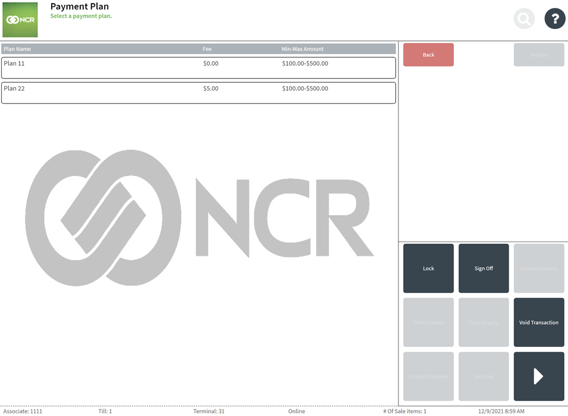Tap the Balance Inquiry button
The height and width of the screenshot is (416, 568).
pos(539,268)
